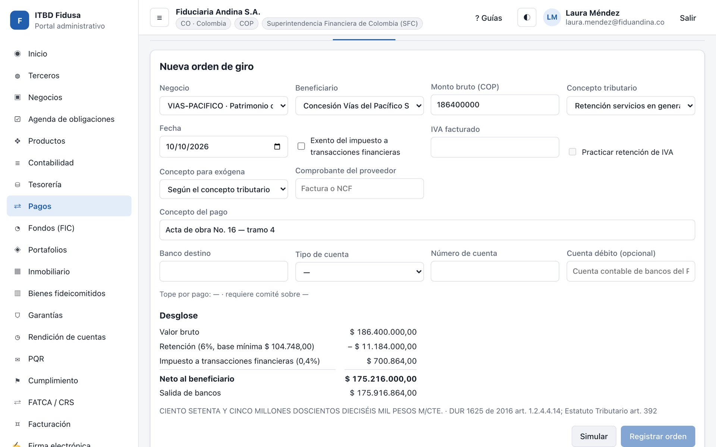The height and width of the screenshot is (447, 716).
Task: Click the Monto bruto (COP) input
Action: click(x=495, y=105)
